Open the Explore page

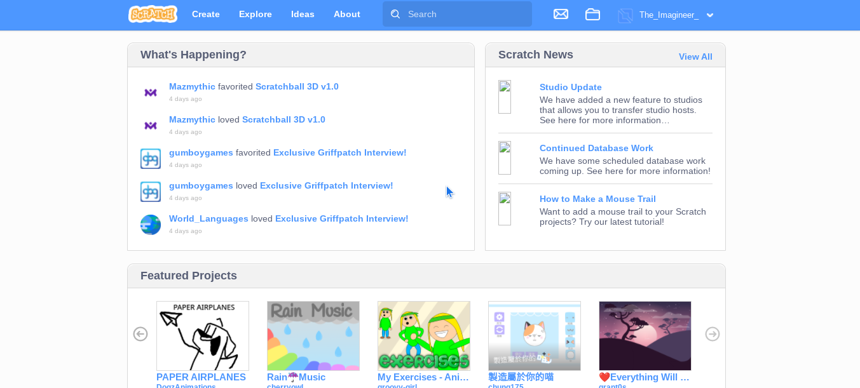click(255, 13)
